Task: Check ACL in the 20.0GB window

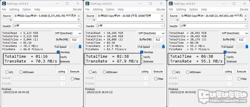Action: click(174, 72)
